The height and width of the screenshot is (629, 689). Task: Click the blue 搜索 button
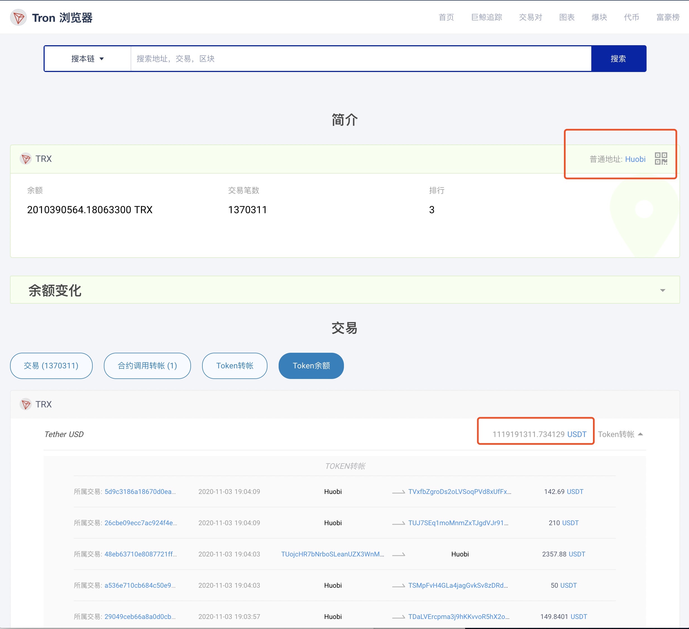pos(619,59)
